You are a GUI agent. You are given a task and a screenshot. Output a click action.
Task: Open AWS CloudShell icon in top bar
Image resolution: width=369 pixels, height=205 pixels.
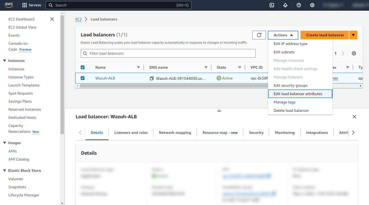[272, 5]
